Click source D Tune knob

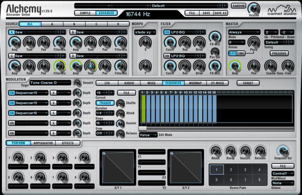[x=90, y=66]
